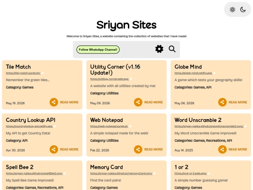
Task: Open the memoryCard github.io link
Action: (x=123, y=174)
